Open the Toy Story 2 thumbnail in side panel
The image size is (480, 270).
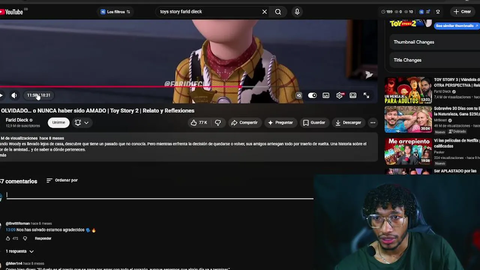click(x=410, y=23)
